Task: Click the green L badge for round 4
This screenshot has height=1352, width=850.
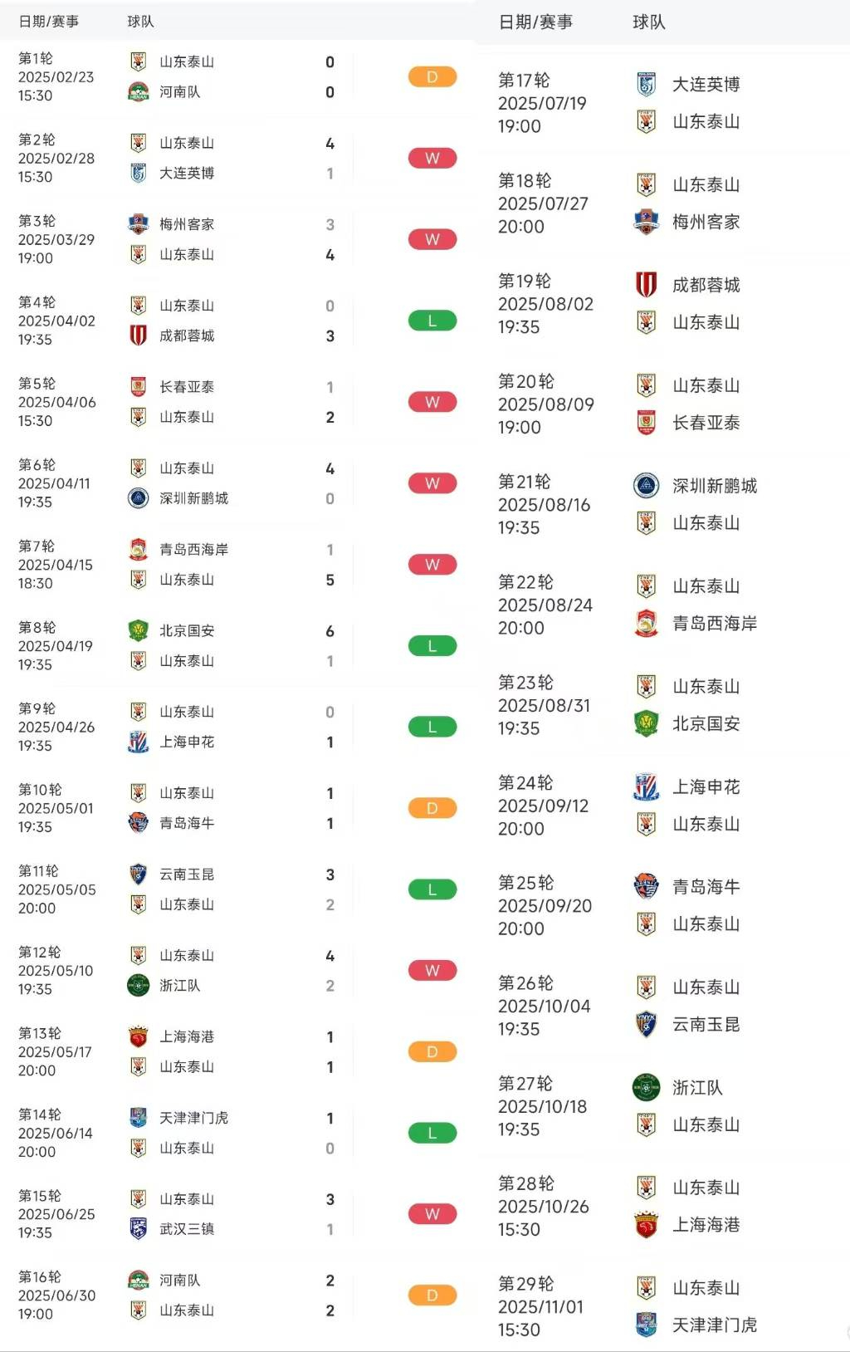Action: (x=432, y=321)
